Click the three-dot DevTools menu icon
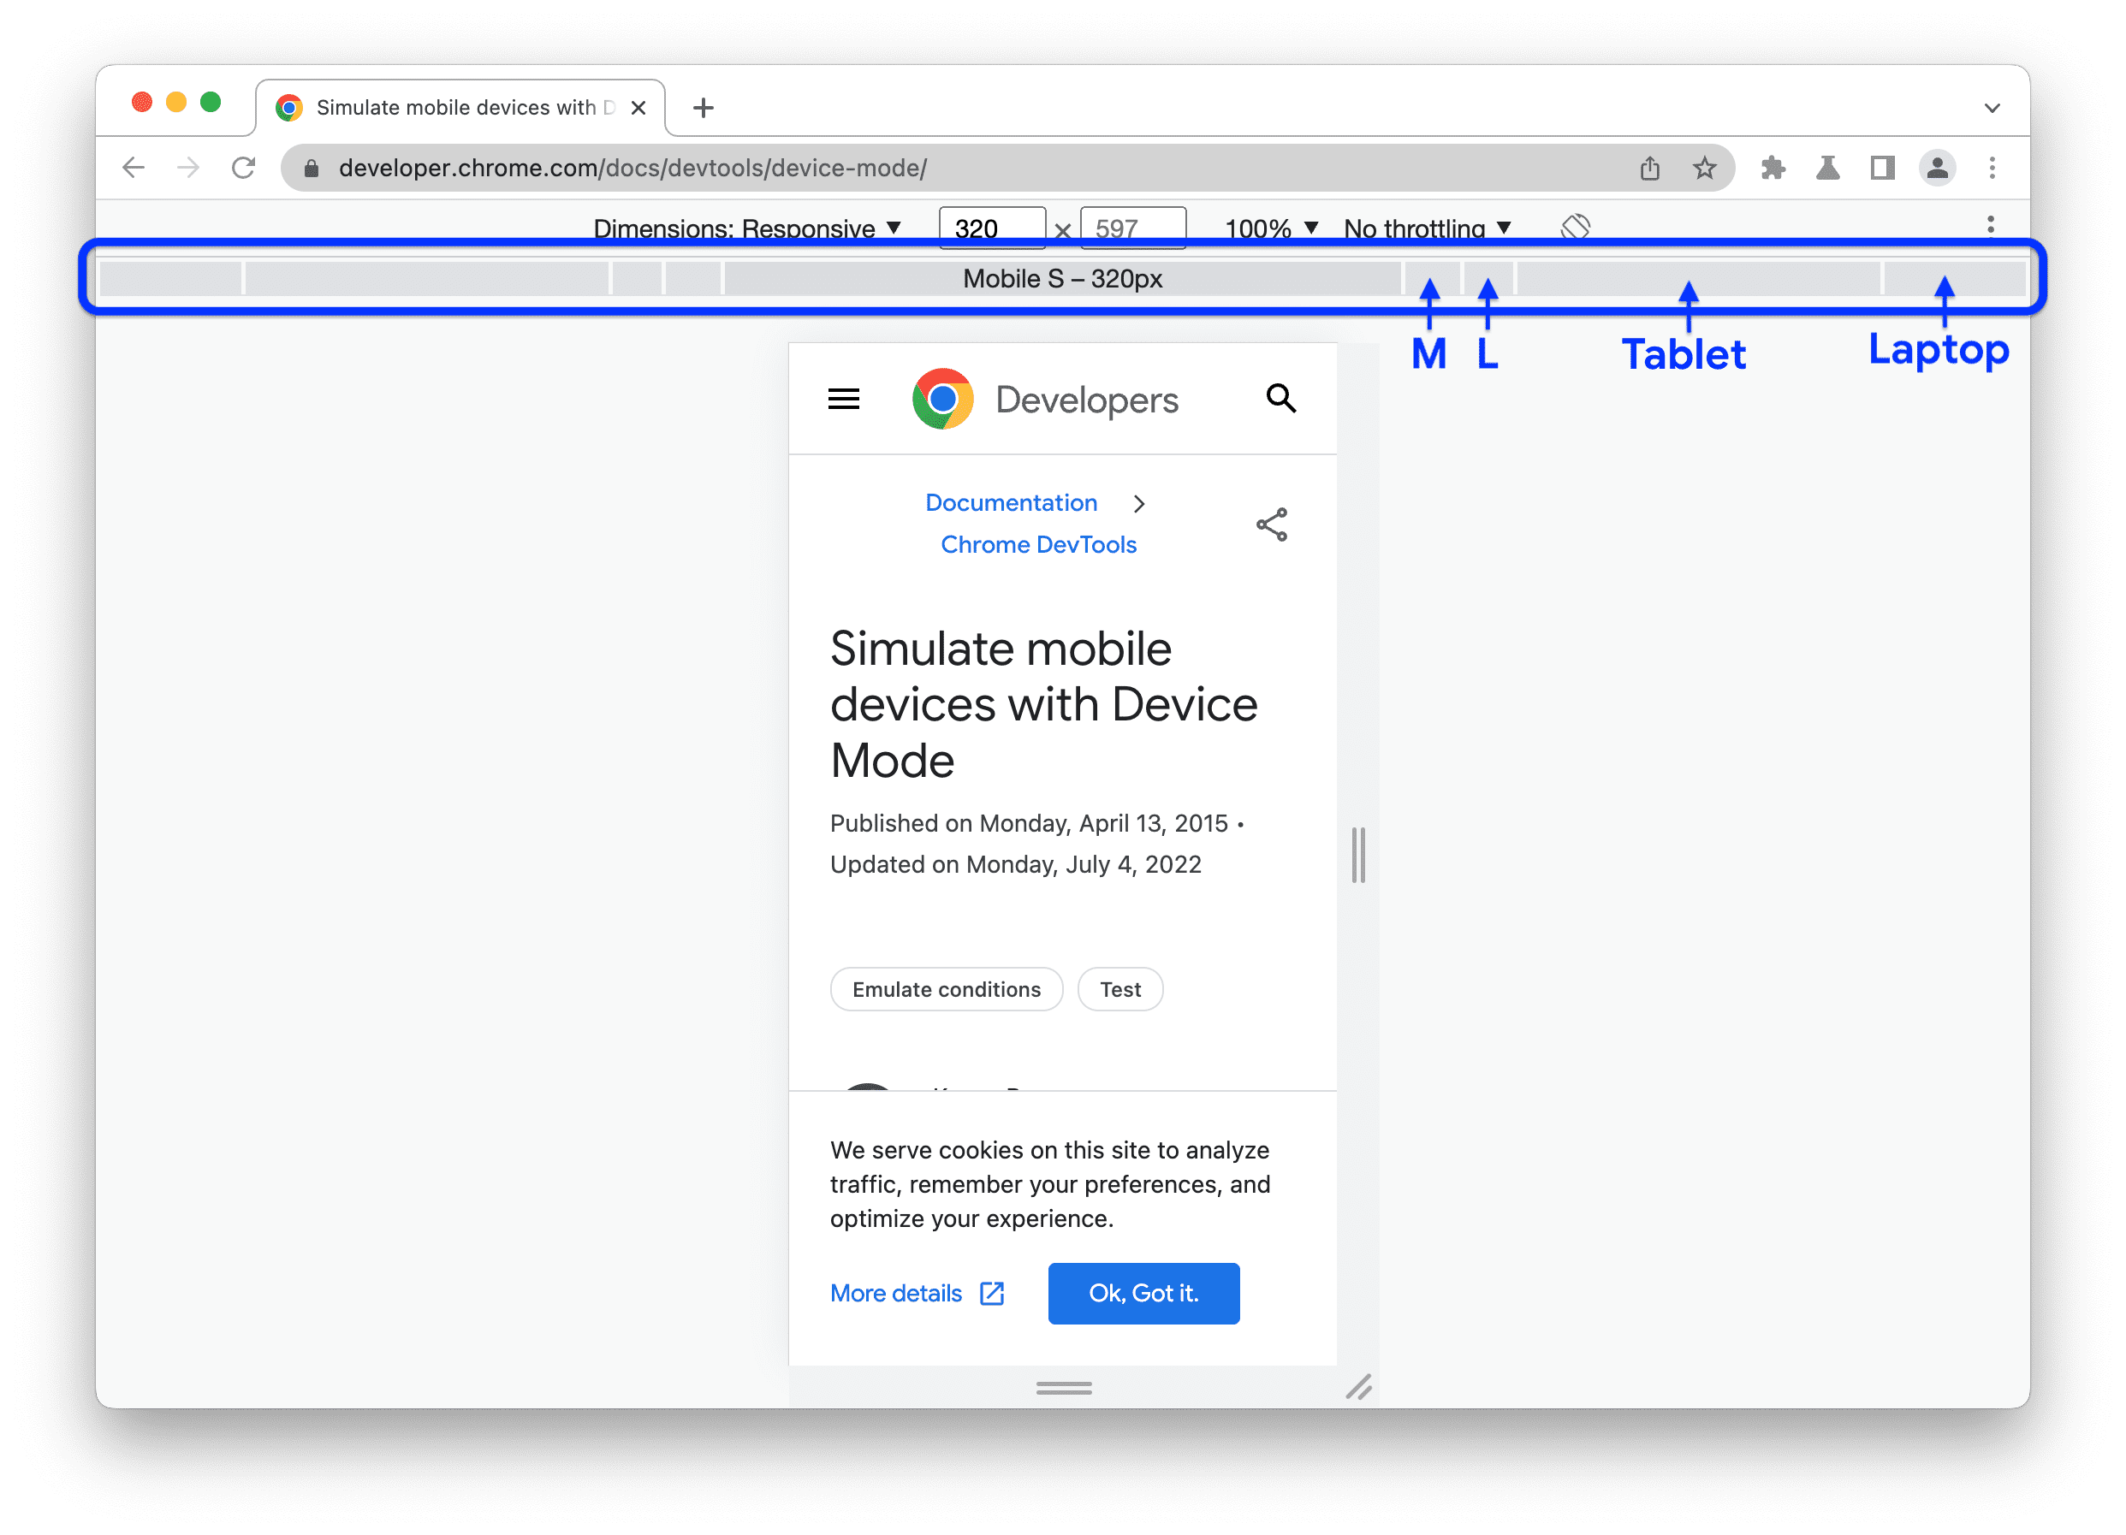Viewport: 2126px width, 1535px height. coord(1992,229)
